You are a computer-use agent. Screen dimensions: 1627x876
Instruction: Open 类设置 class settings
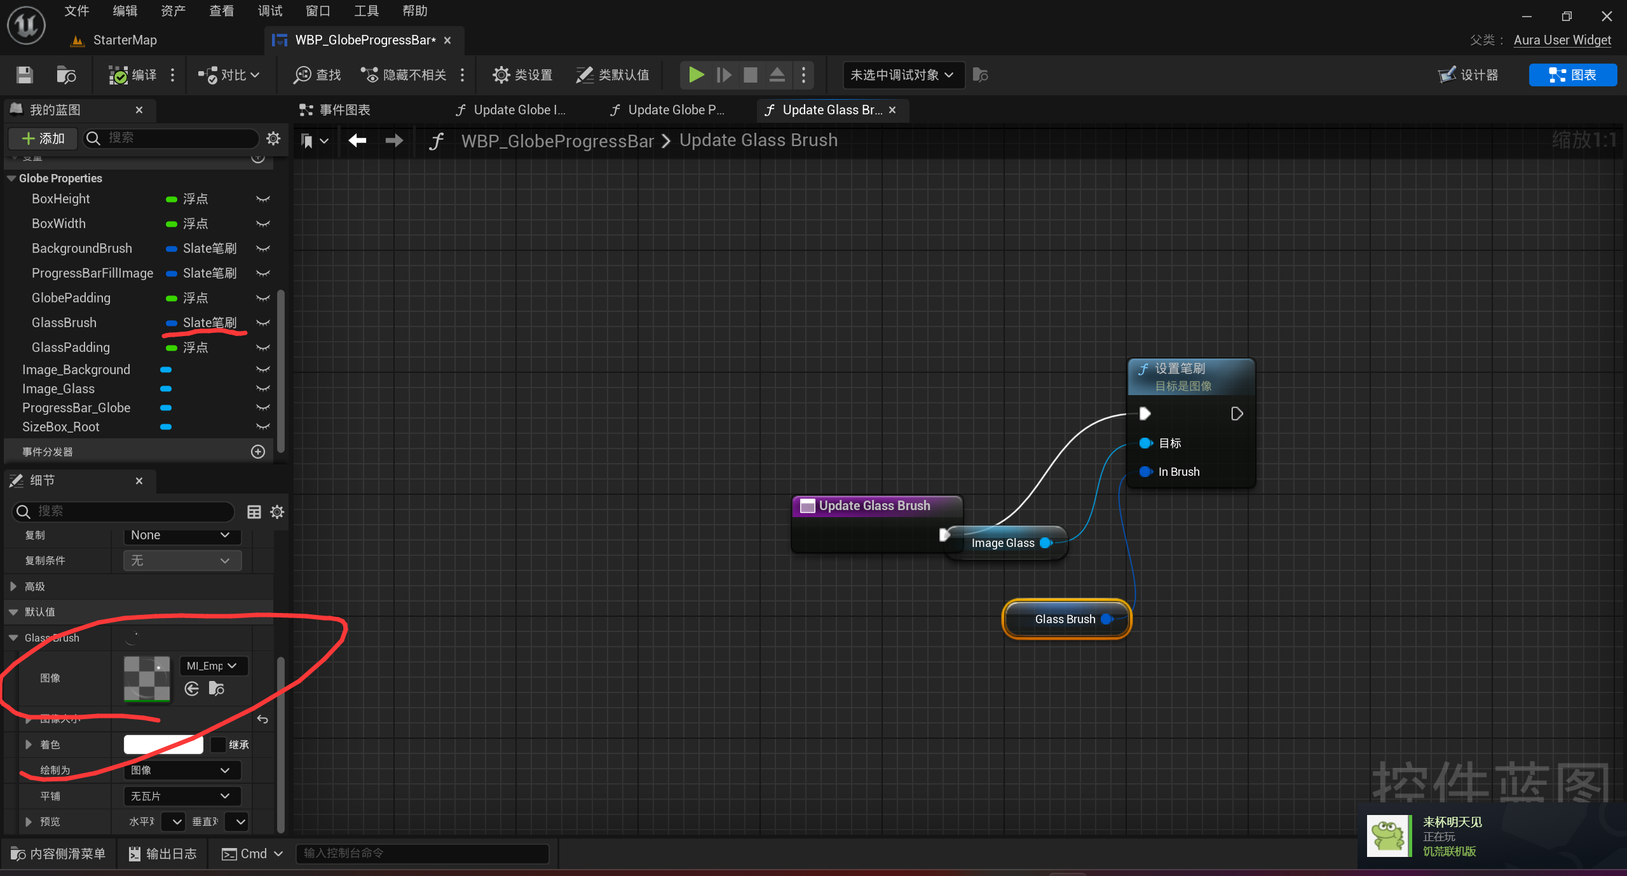[x=522, y=75]
